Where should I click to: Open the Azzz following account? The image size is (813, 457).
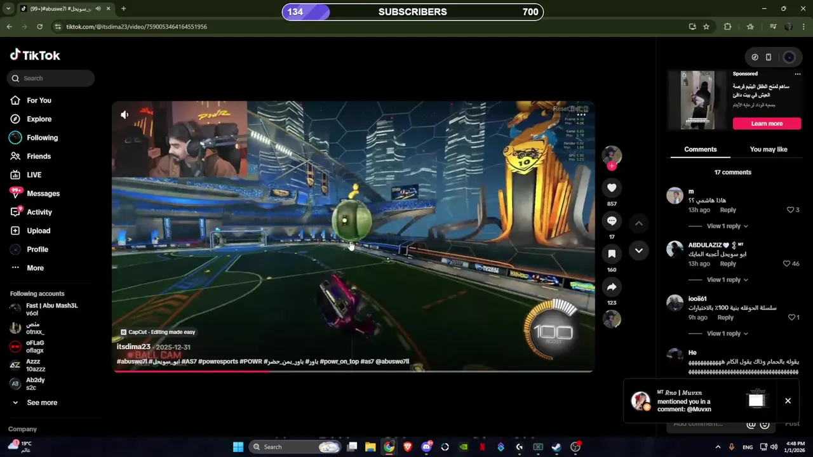pos(27,365)
